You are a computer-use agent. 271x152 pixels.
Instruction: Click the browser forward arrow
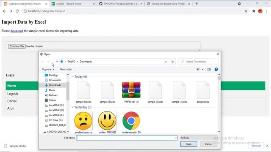pos(11,11)
